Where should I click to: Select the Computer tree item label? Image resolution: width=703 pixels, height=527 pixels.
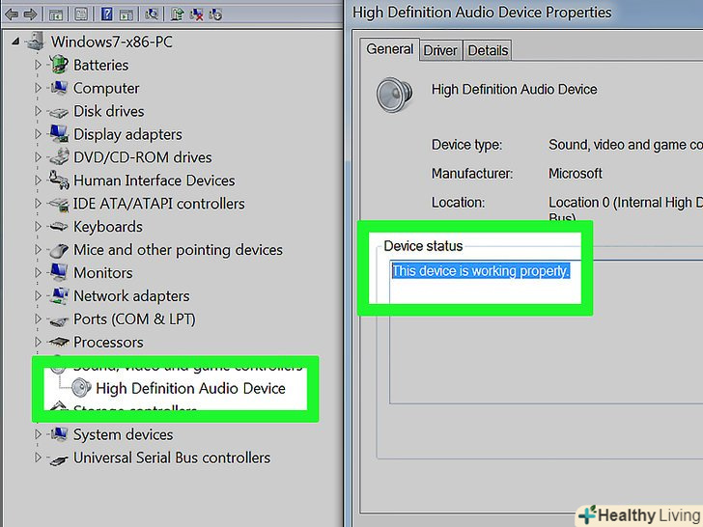(x=106, y=88)
